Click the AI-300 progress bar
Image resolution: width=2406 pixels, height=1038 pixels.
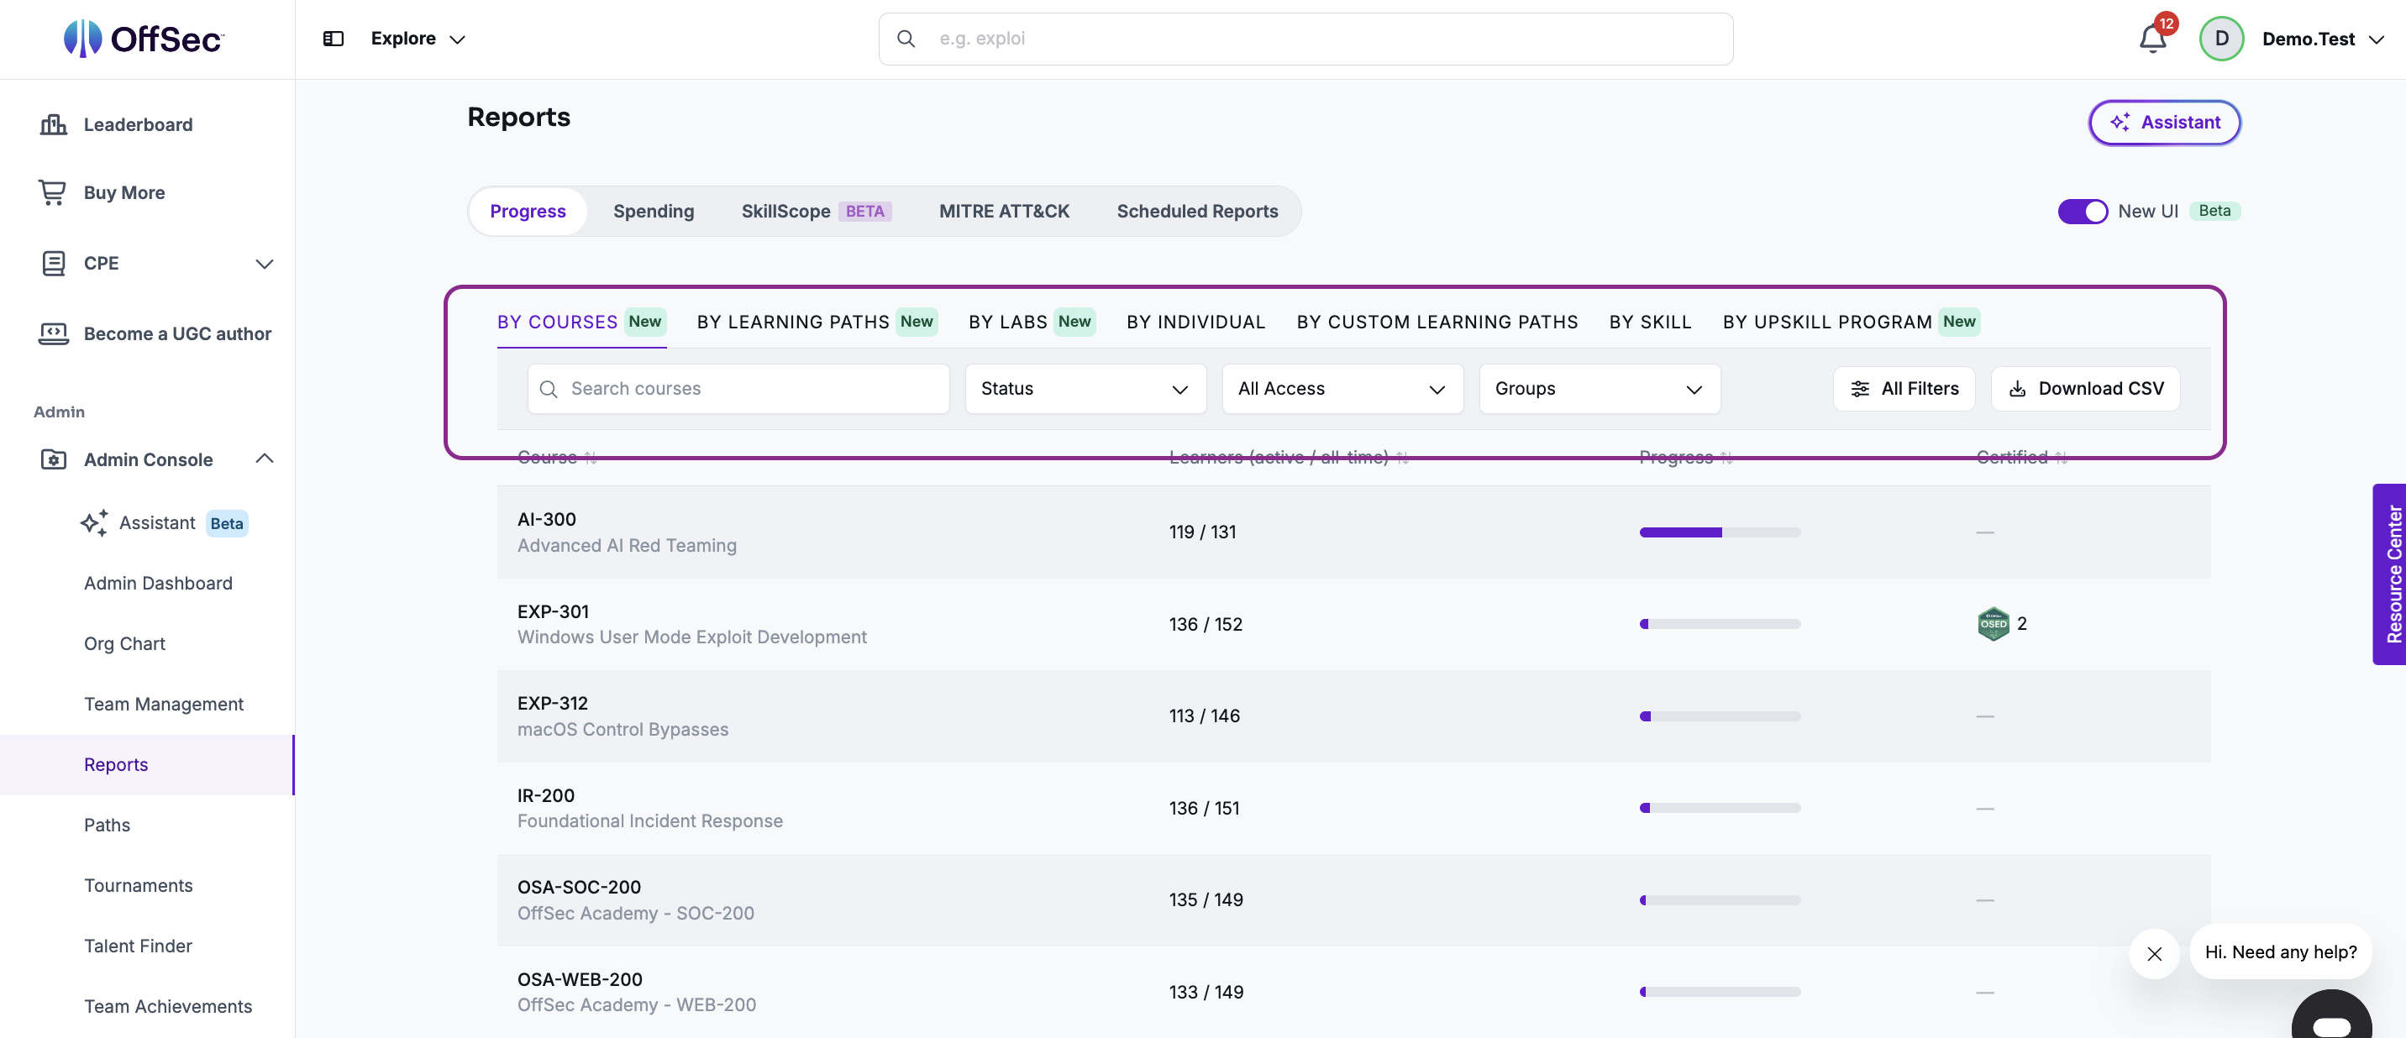pos(1719,532)
